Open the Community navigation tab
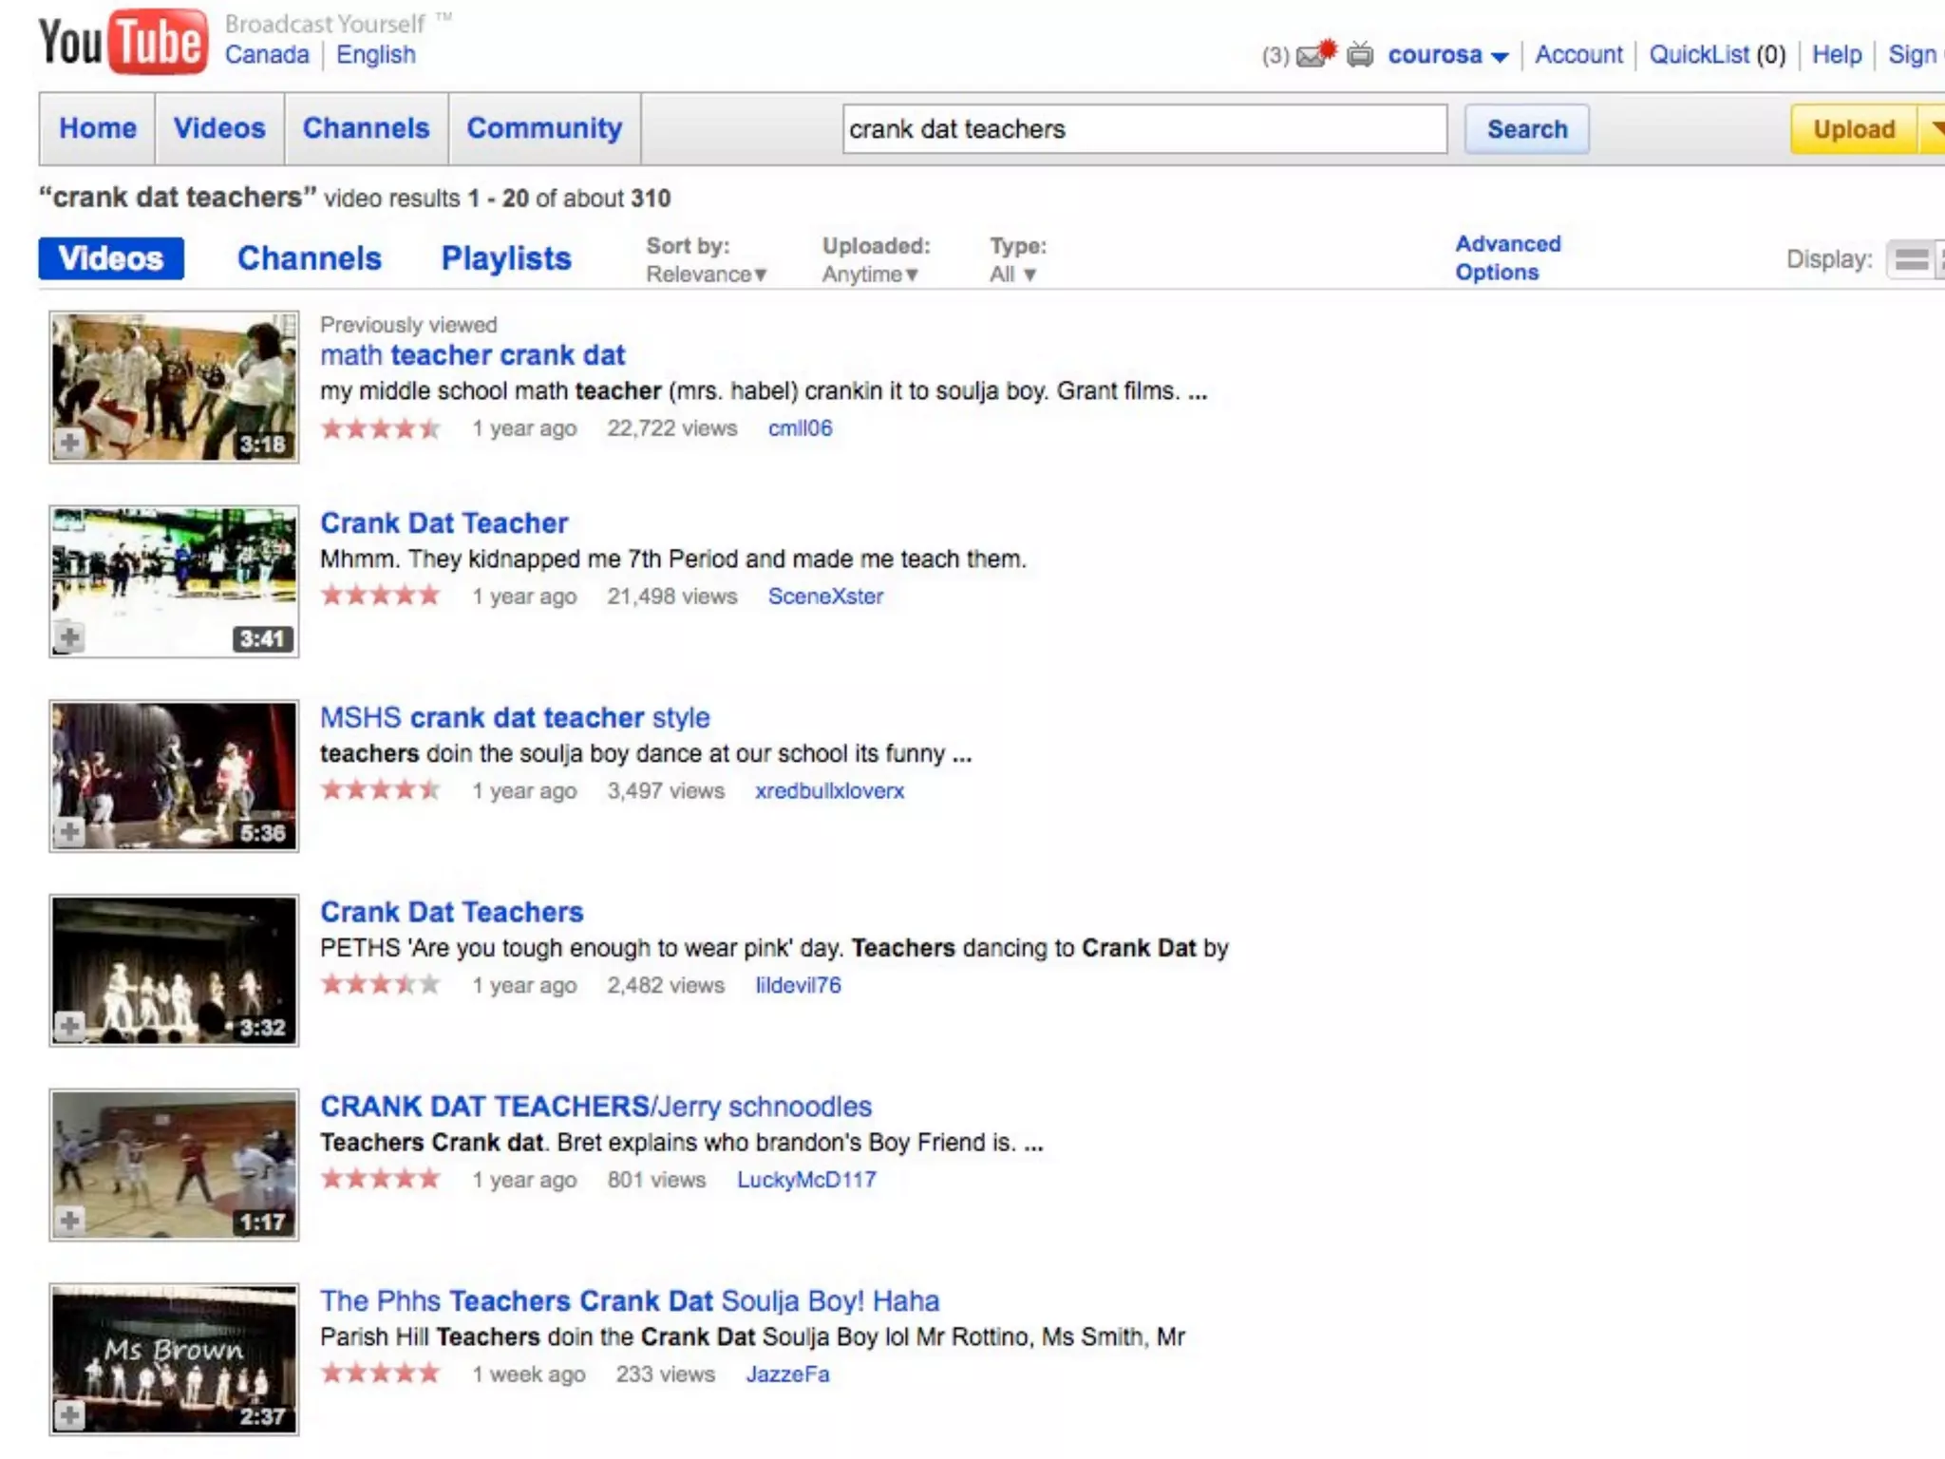Image resolution: width=1945 pixels, height=1459 pixels. coord(544,128)
